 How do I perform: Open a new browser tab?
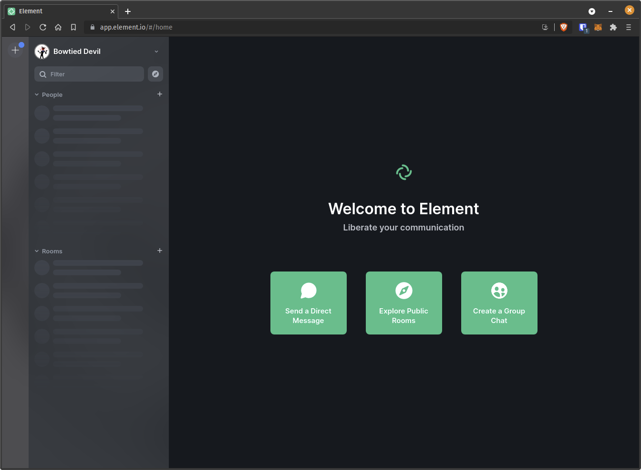(x=128, y=11)
